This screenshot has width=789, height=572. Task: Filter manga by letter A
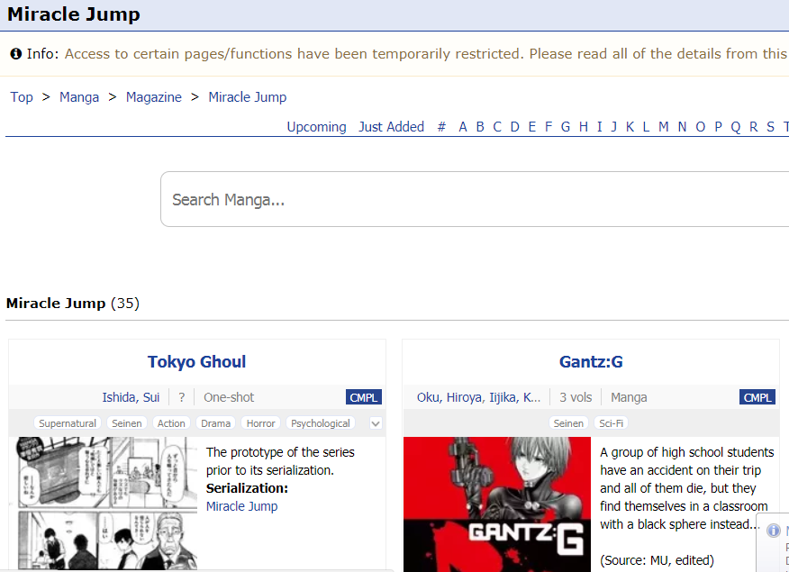click(x=463, y=127)
